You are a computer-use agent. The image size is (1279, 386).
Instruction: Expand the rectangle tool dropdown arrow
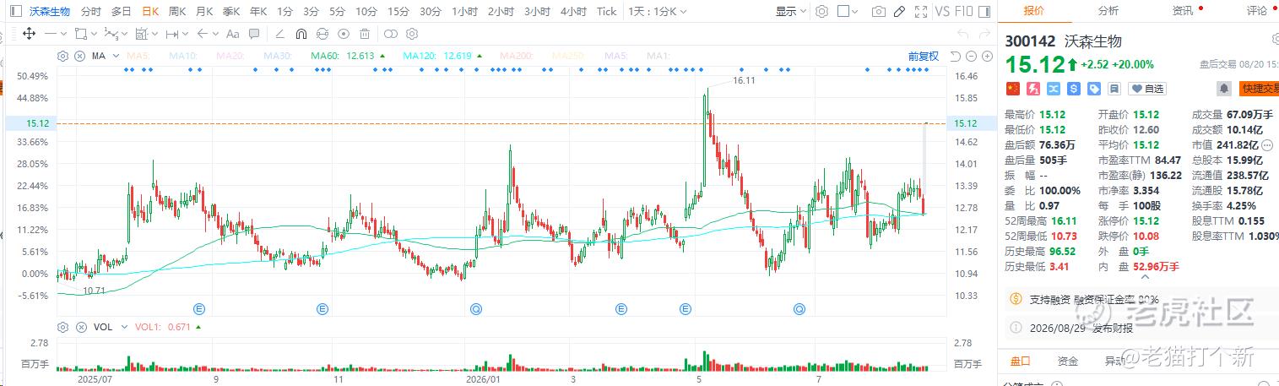pyautogui.click(x=94, y=34)
